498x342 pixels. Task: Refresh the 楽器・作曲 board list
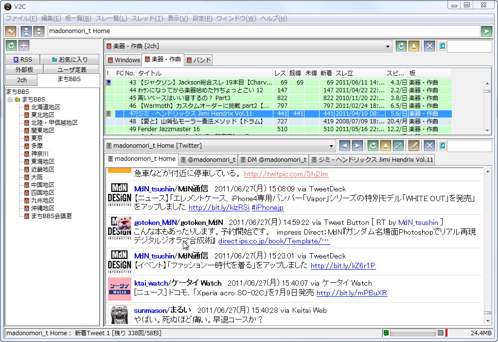(x=401, y=46)
